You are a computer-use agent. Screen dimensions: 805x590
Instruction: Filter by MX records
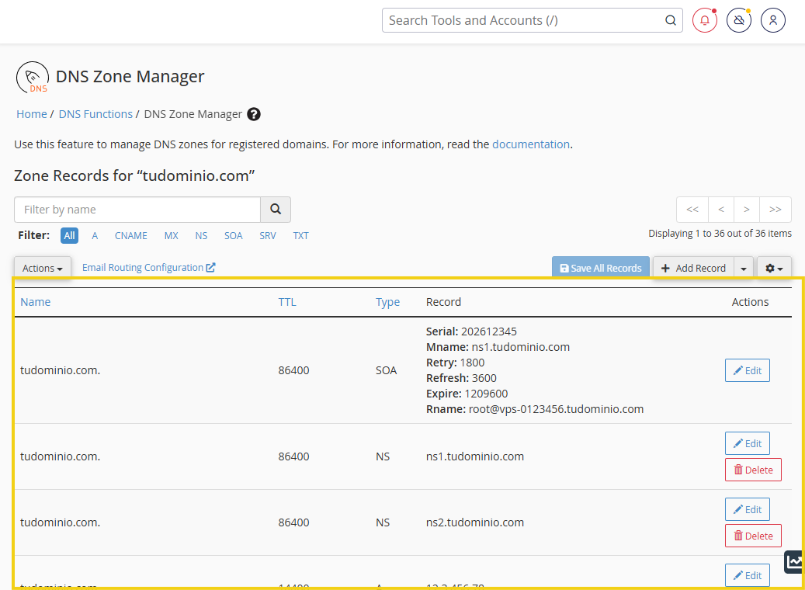(171, 236)
